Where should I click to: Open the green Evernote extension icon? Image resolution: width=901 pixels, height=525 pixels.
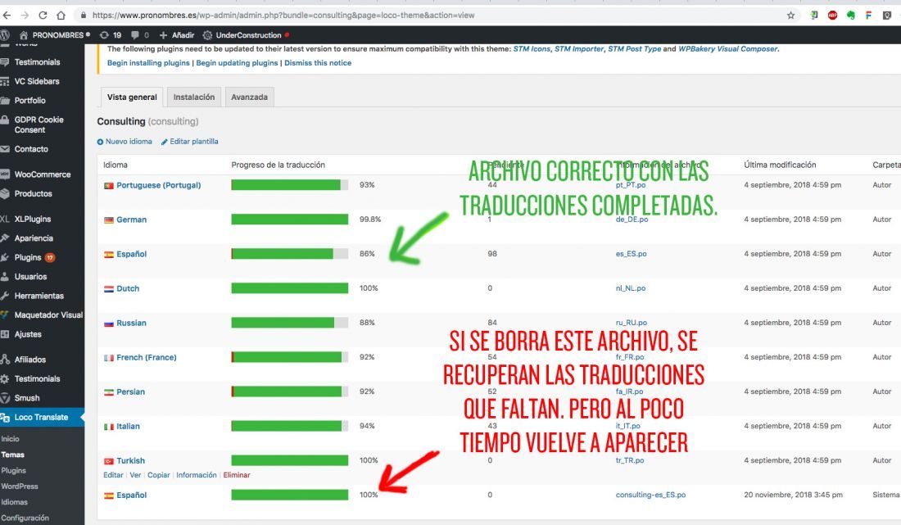850,16
